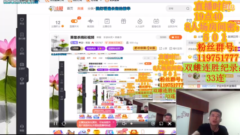Open the 推流码 waveform icon

pos(91,23)
